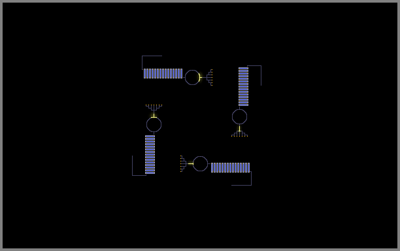Click the yellow connector left of the bottom circle
The image size is (400, 251).
click(x=190, y=164)
